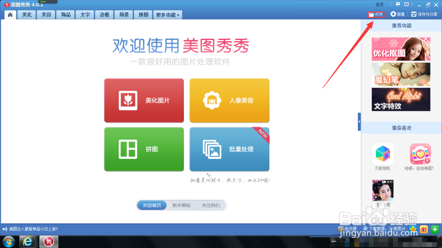The image size is (442, 248).
Task: Click the face icon on 人像美容
Action: point(212,100)
